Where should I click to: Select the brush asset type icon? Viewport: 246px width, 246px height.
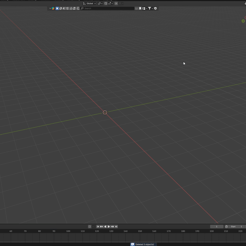click(x=71, y=8)
